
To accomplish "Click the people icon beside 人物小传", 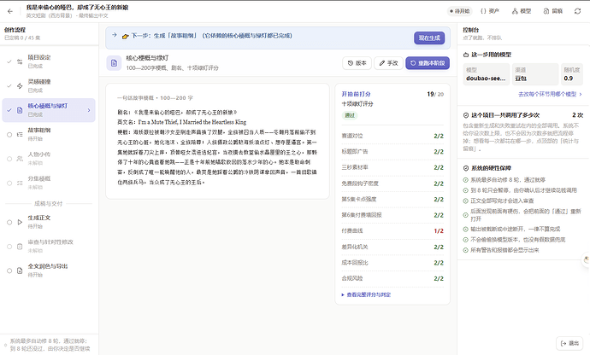I will (x=20, y=159).
